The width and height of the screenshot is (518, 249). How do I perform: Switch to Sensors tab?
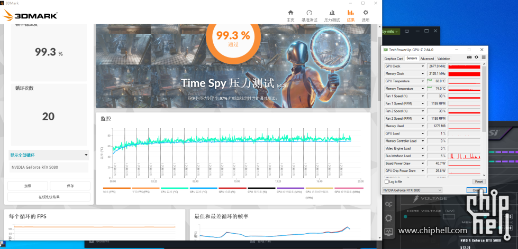(412, 59)
